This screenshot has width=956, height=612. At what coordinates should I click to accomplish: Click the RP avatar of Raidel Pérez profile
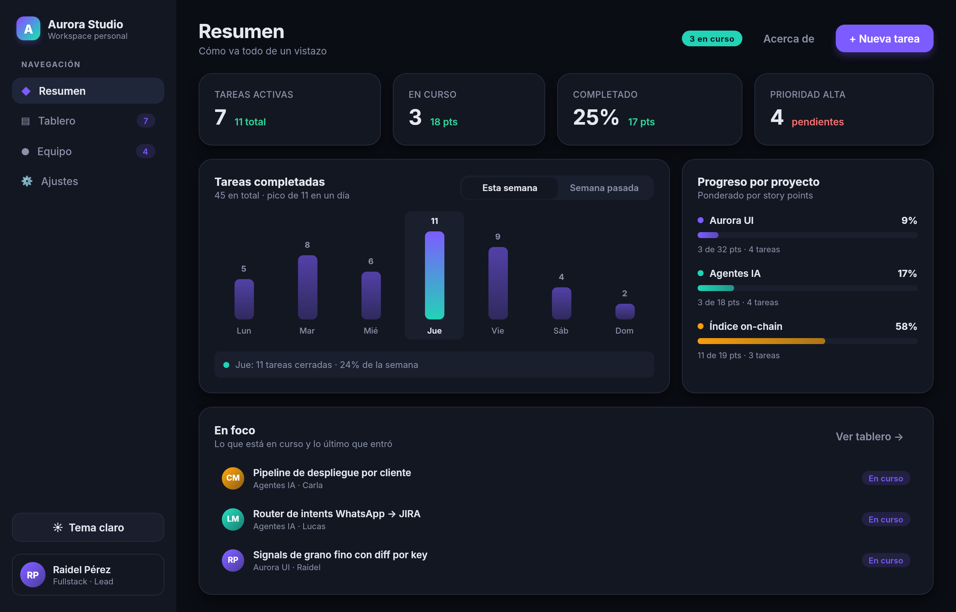point(32,575)
